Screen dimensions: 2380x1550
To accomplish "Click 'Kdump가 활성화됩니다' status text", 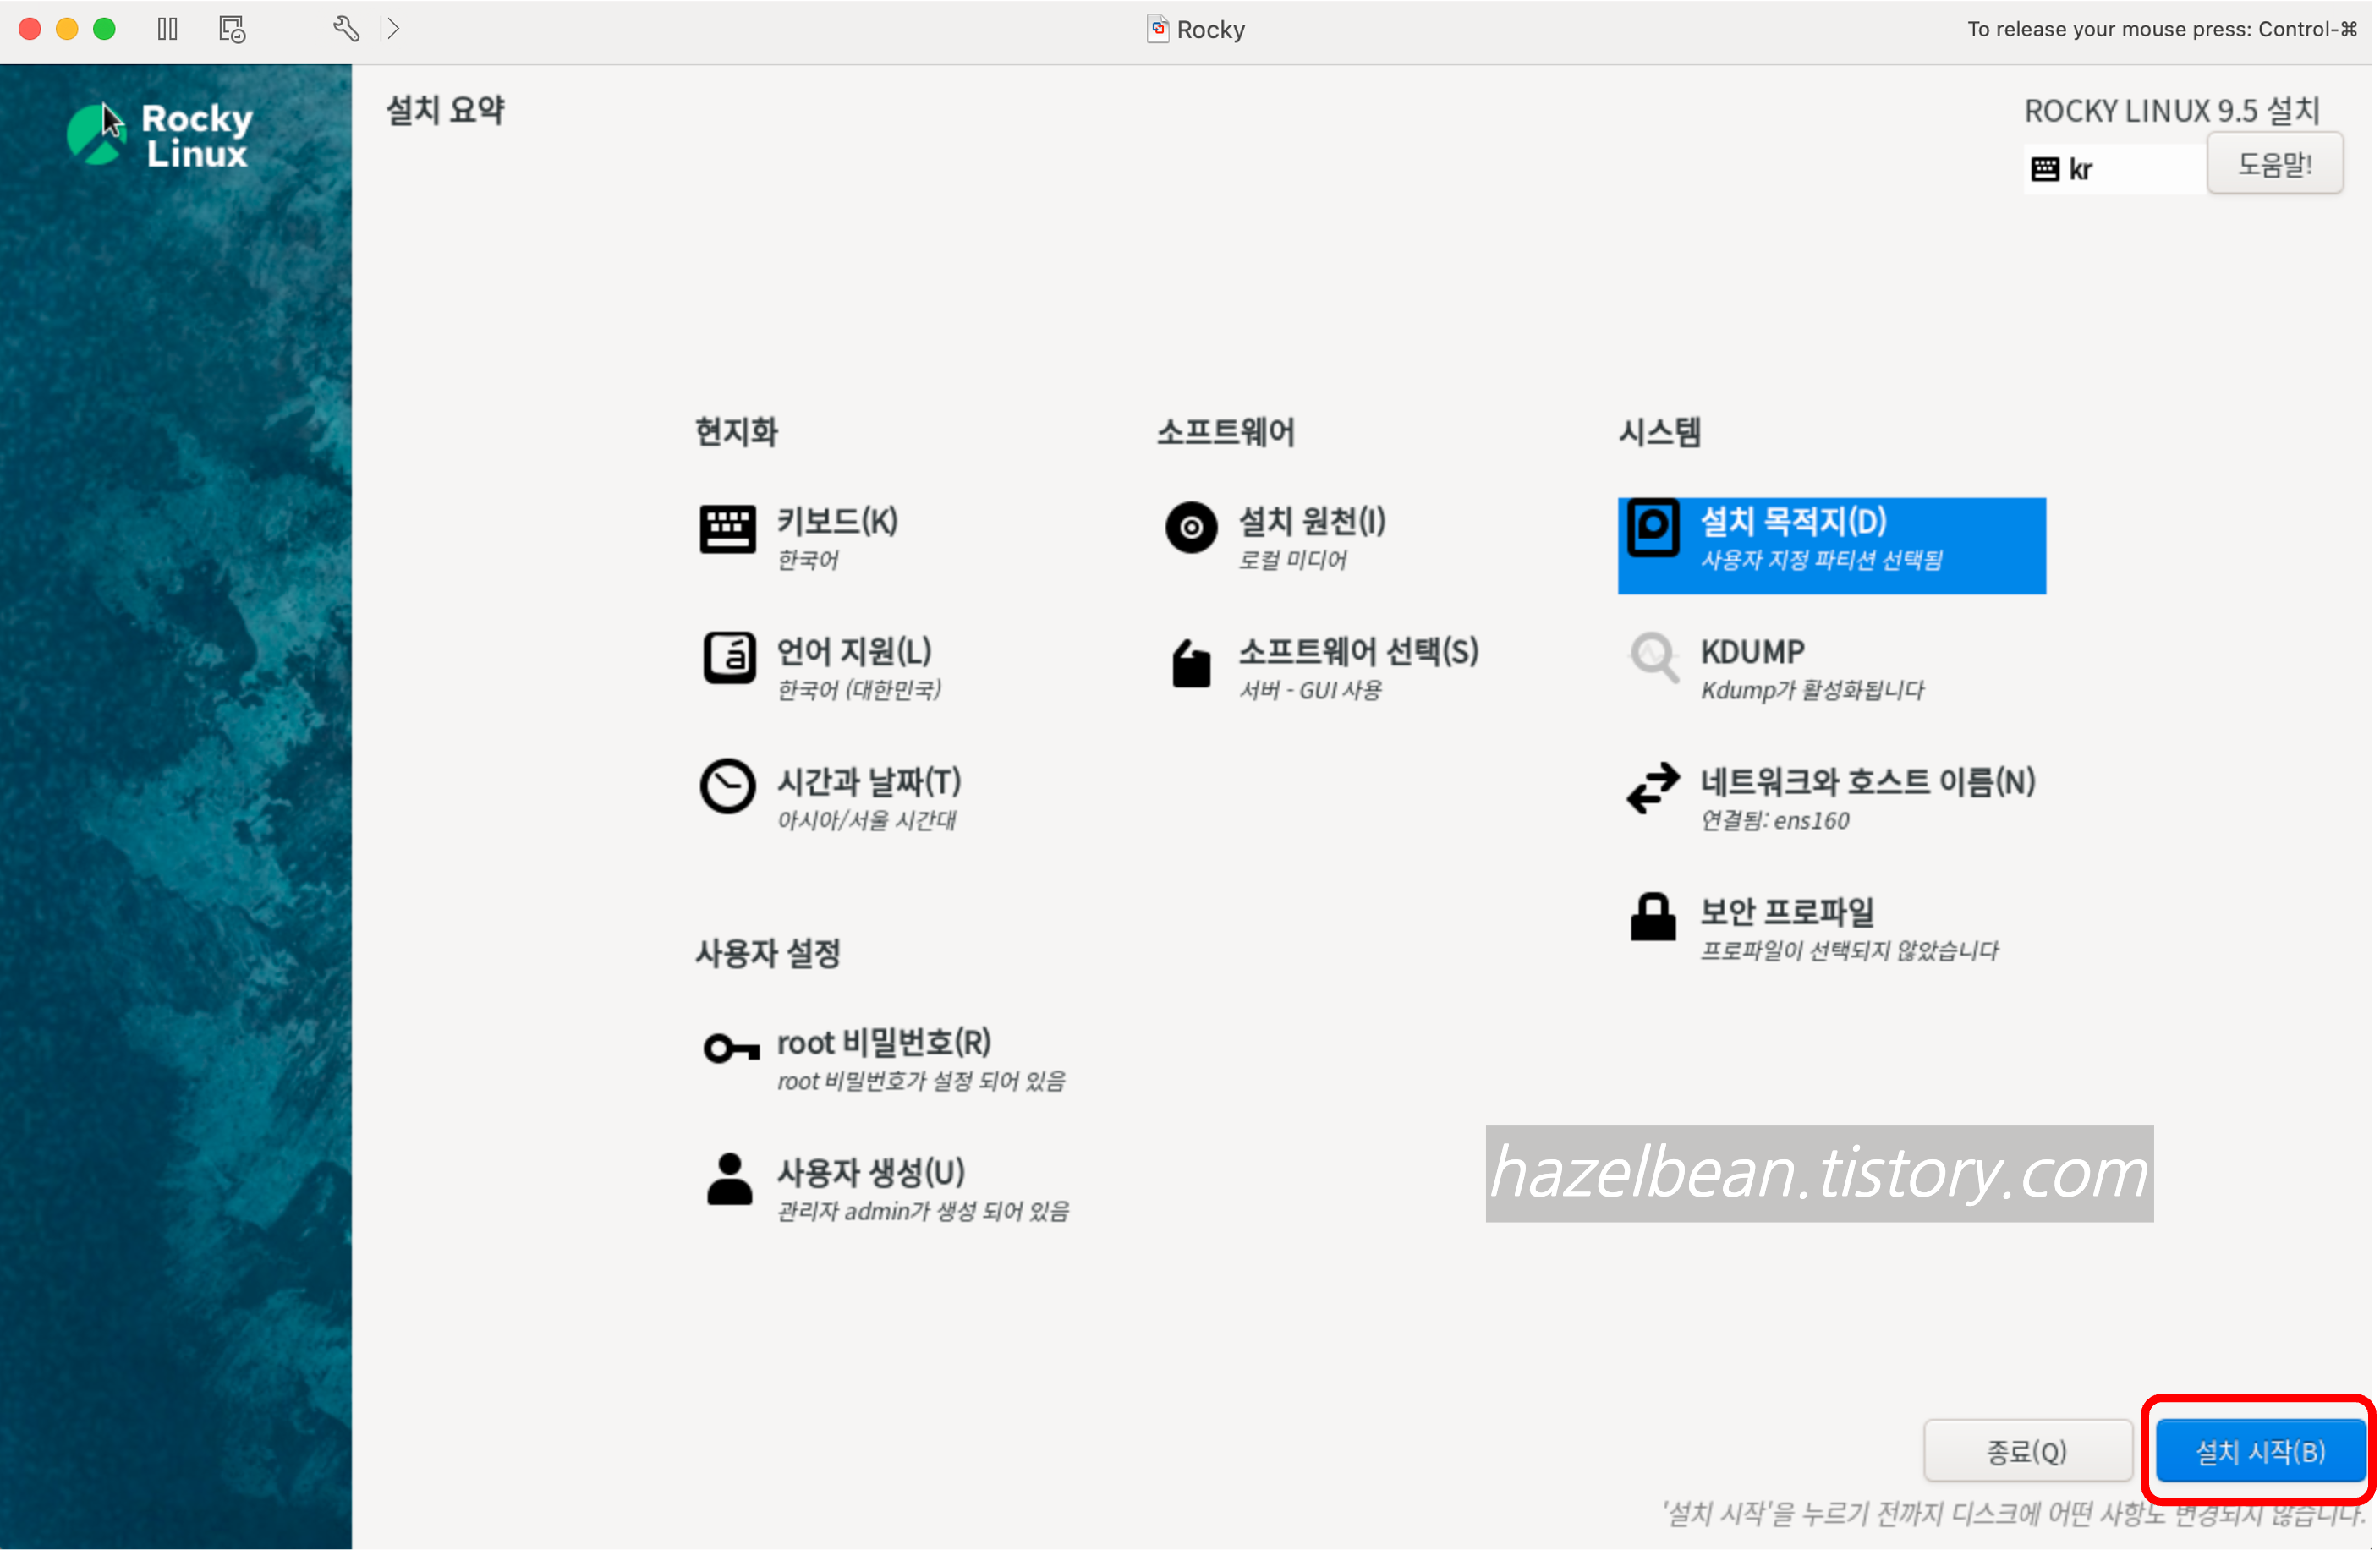I will coord(1812,690).
